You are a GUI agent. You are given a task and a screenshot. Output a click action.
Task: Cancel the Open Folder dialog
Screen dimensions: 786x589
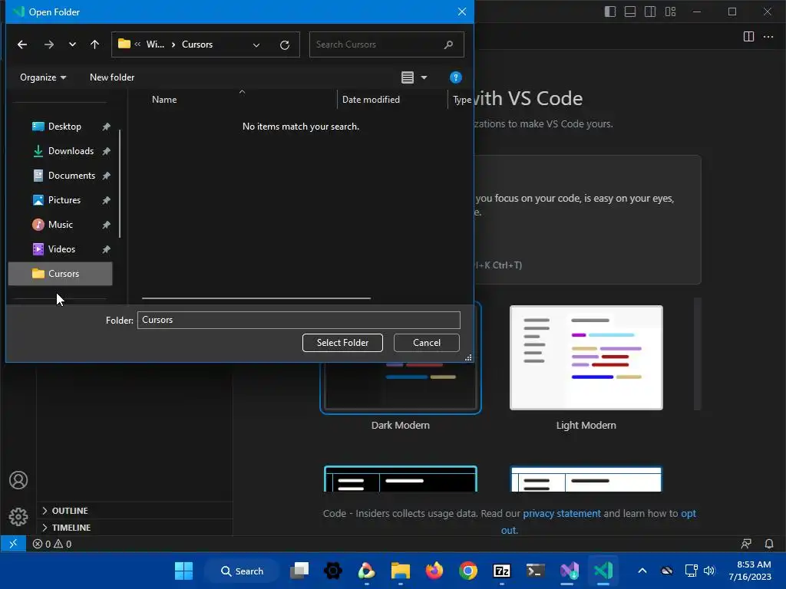(x=427, y=343)
